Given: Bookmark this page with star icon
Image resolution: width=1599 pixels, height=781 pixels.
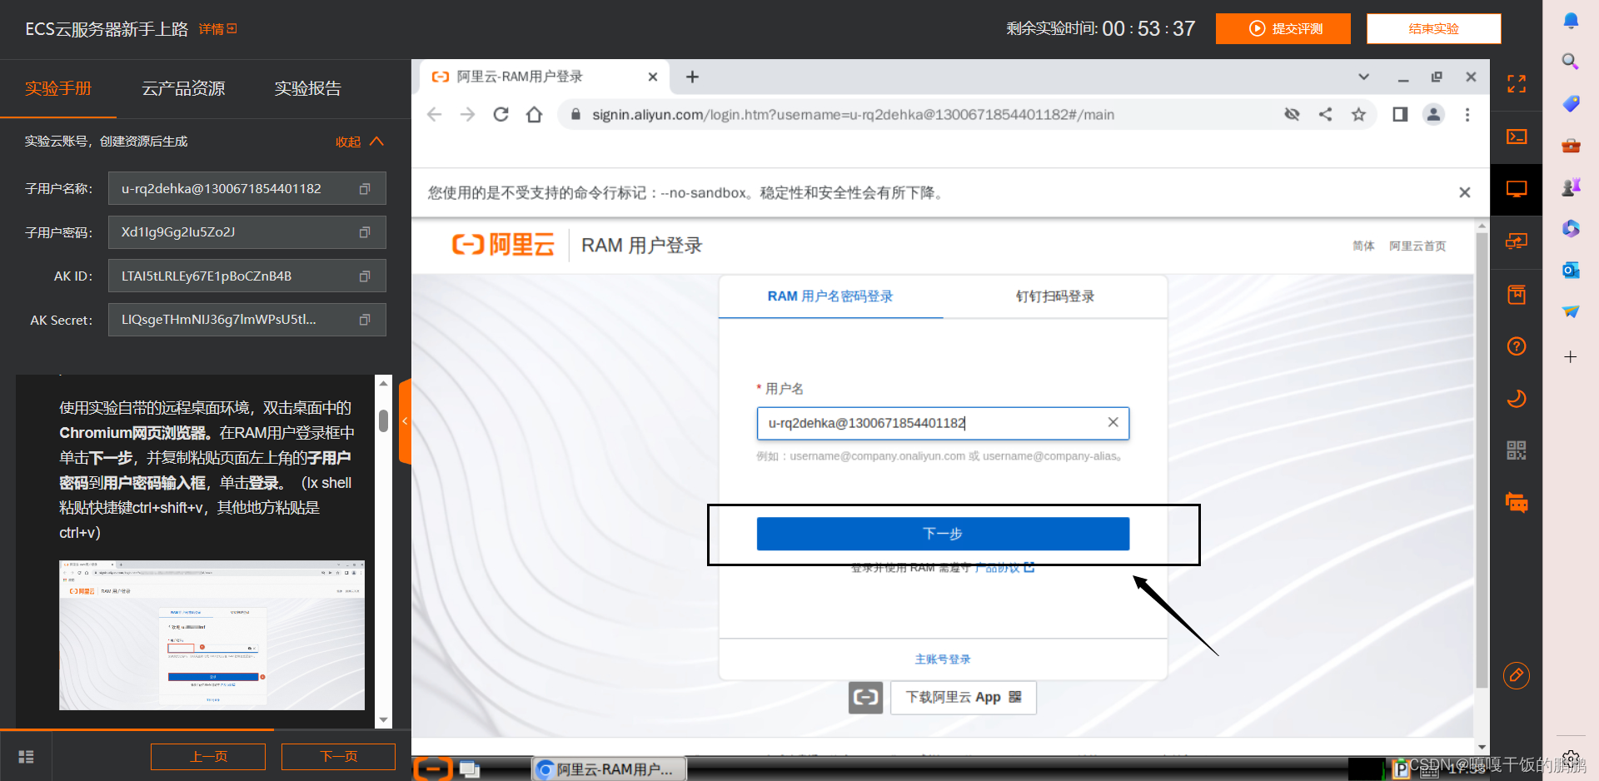Looking at the screenshot, I should pyautogui.click(x=1358, y=115).
